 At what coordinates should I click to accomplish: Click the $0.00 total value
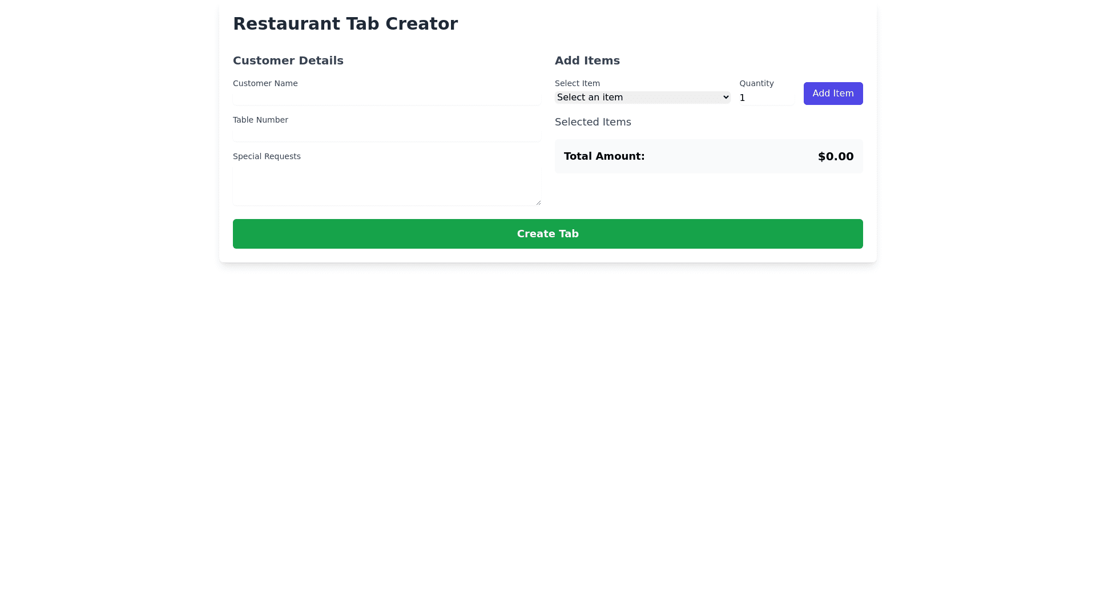click(x=836, y=156)
